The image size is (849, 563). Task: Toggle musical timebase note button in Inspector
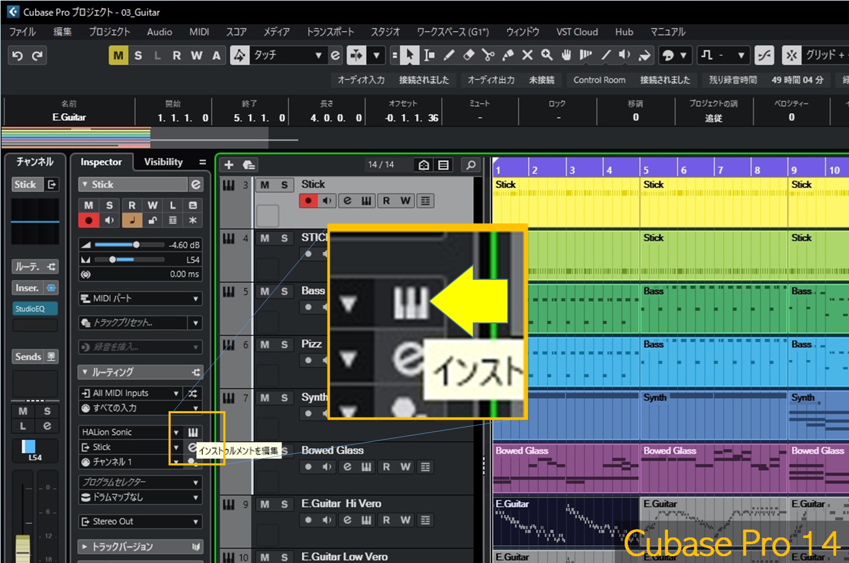[x=132, y=220]
